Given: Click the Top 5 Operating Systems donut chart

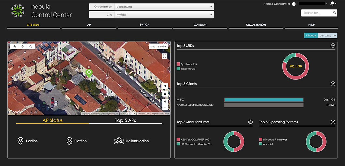Looking at the screenshot, I should coord(316,142).
